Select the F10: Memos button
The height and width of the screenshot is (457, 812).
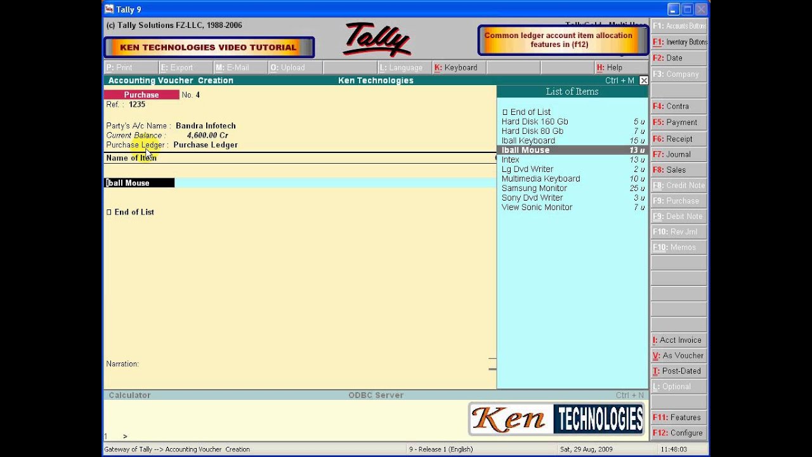(679, 248)
